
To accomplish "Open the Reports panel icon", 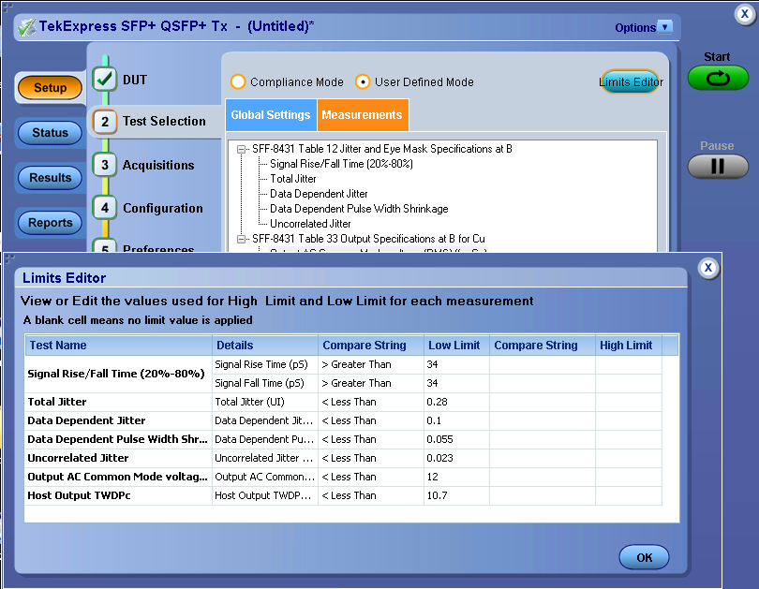I will point(49,222).
